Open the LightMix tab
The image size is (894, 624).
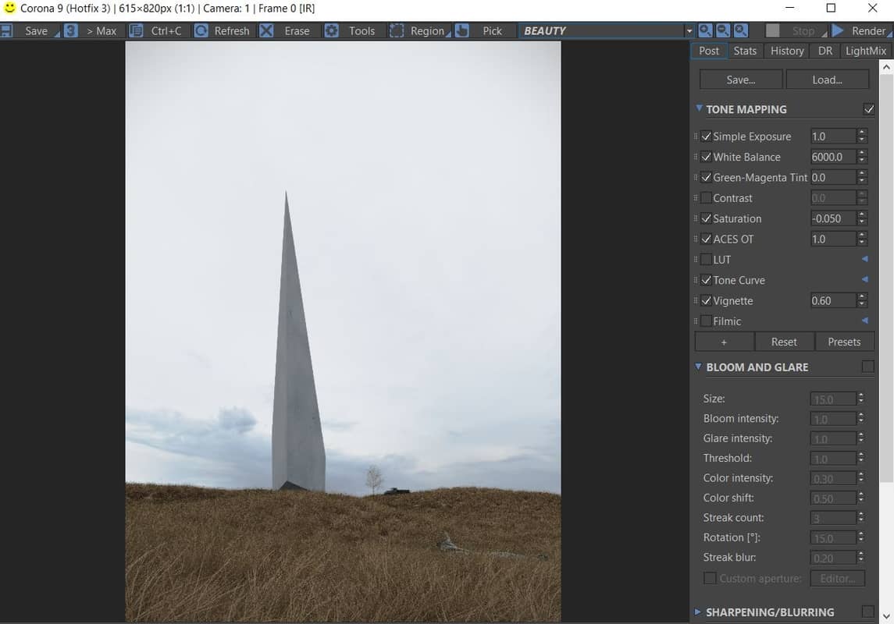(x=866, y=51)
